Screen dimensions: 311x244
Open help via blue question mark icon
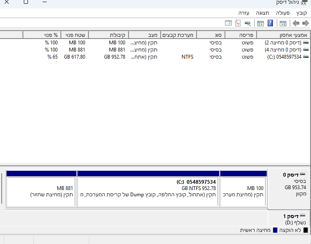click(x=270, y=23)
